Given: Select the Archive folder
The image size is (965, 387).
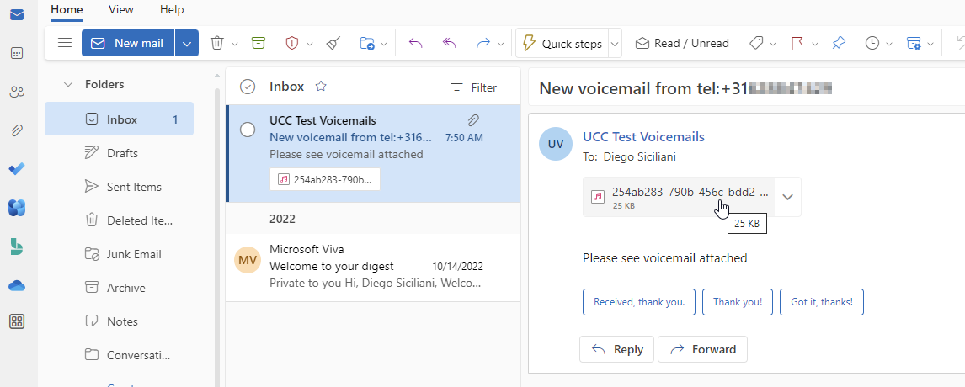Looking at the screenshot, I should click(119, 288).
